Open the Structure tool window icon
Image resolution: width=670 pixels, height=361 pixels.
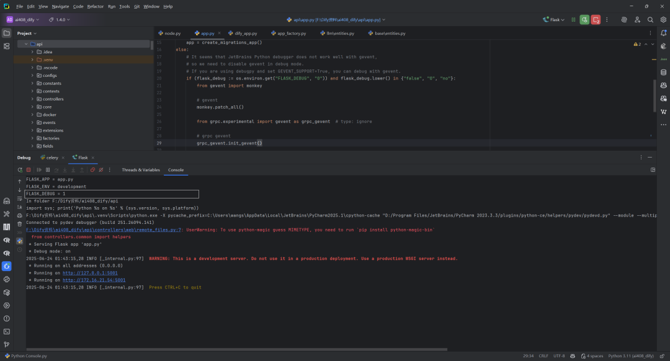click(6, 46)
